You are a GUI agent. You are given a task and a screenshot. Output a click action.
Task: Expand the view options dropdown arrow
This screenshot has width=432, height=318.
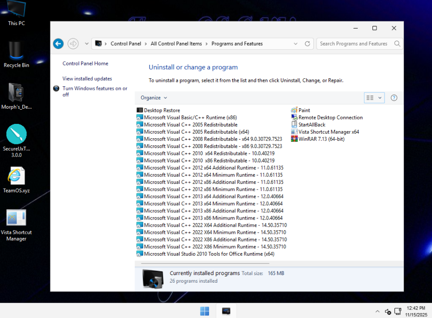click(x=380, y=98)
